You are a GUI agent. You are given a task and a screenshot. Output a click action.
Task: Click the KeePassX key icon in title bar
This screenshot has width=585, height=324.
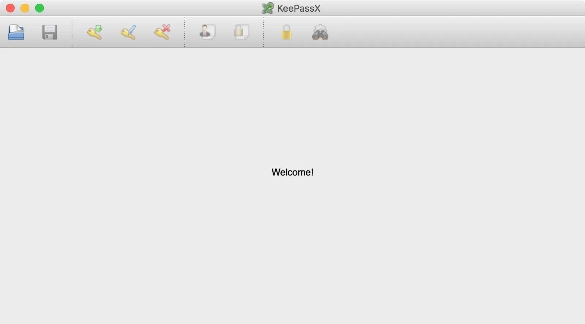click(x=268, y=8)
